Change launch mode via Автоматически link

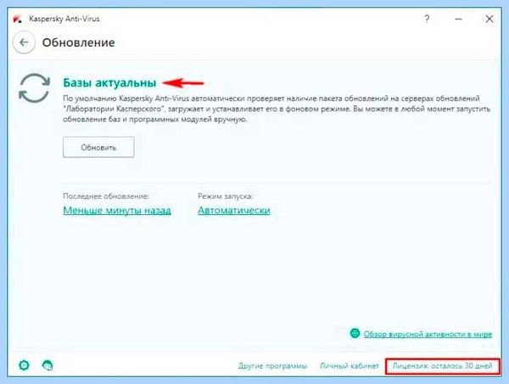click(234, 211)
